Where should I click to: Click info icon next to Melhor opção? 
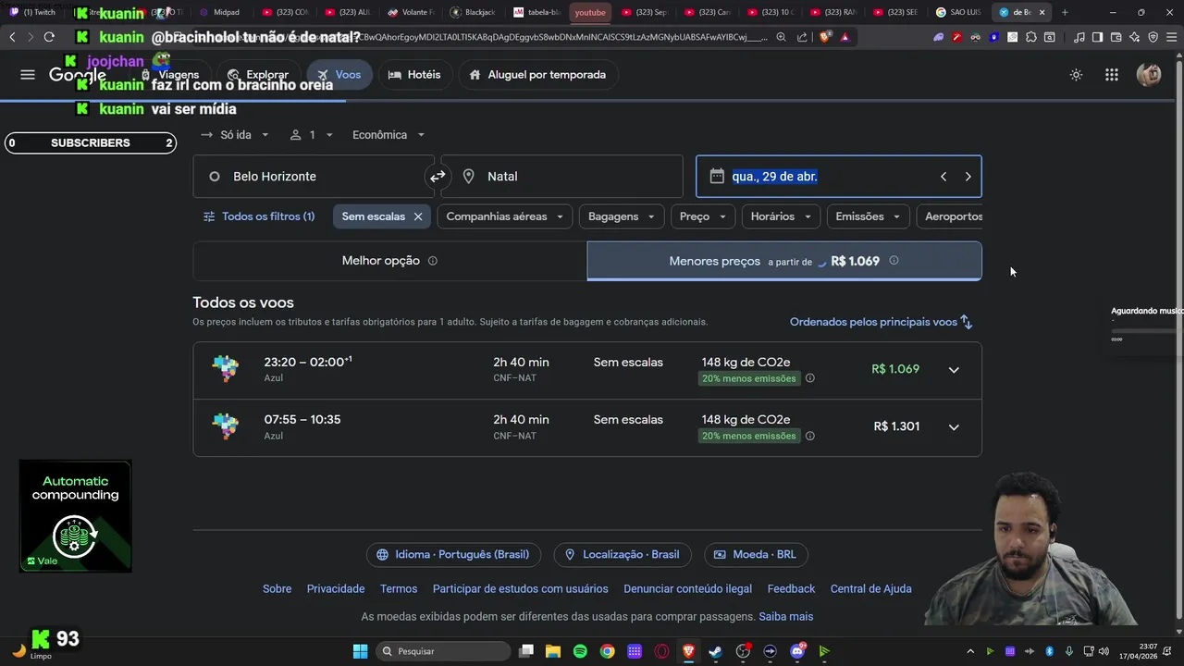[432, 261]
